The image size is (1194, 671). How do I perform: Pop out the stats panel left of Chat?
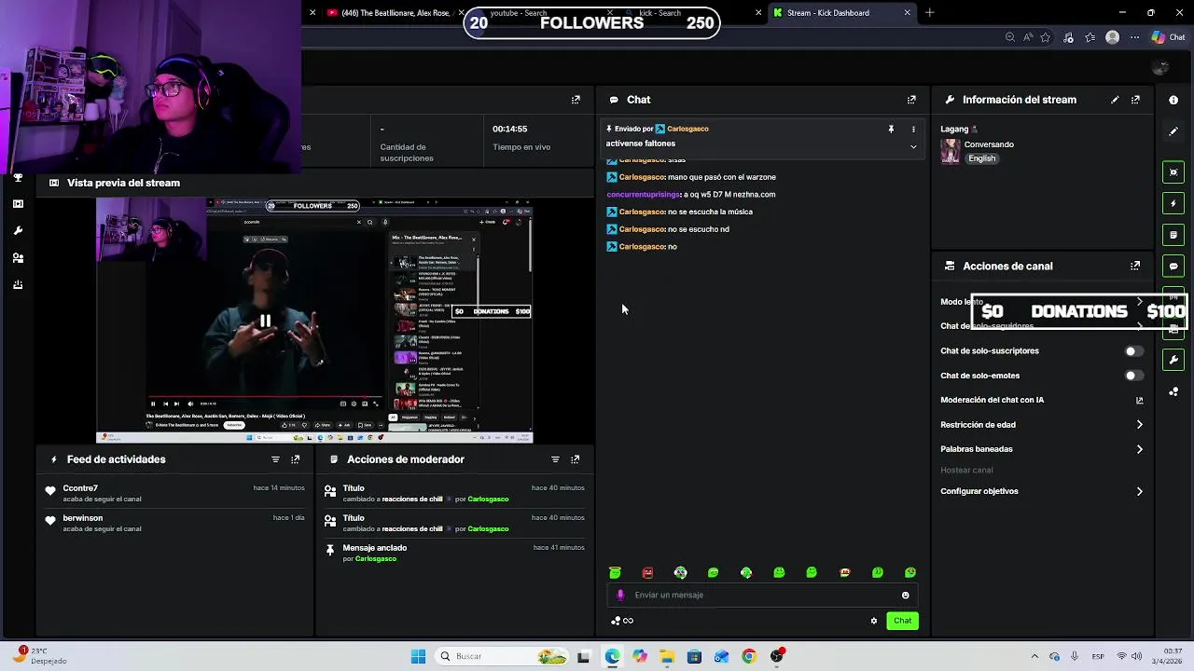576,100
